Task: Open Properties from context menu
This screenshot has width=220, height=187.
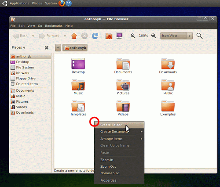Action: tap(119, 180)
